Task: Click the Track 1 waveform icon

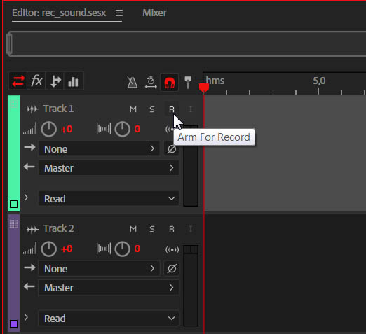Action: (x=33, y=109)
